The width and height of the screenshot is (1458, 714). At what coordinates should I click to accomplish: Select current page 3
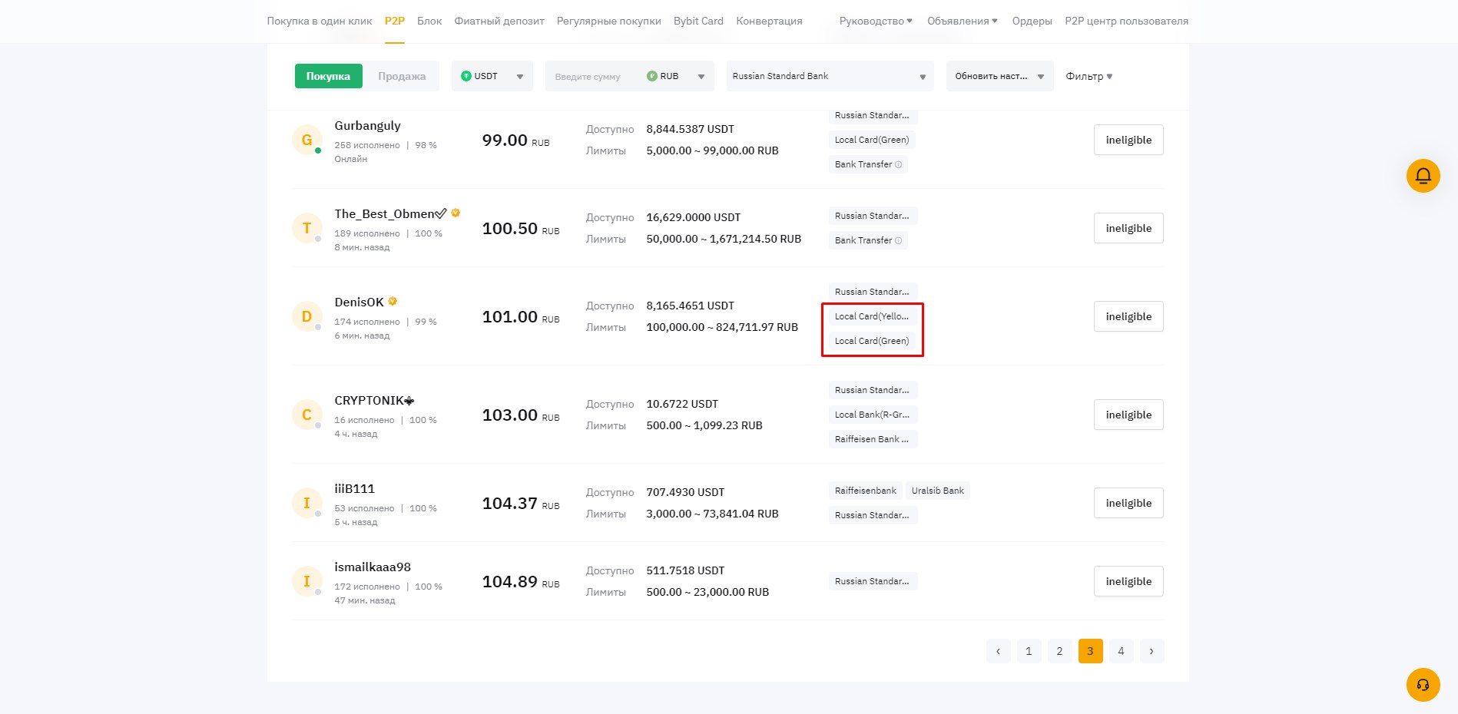(1090, 651)
